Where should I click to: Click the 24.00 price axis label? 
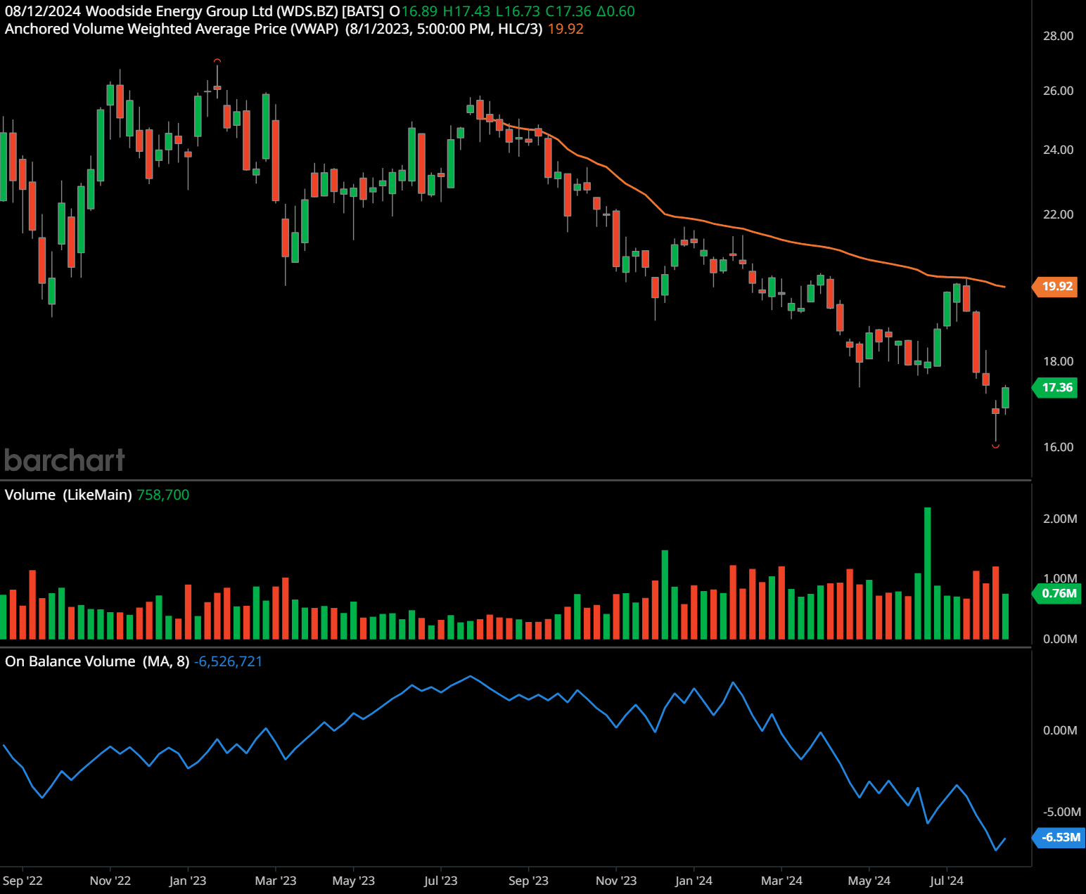click(x=1058, y=150)
